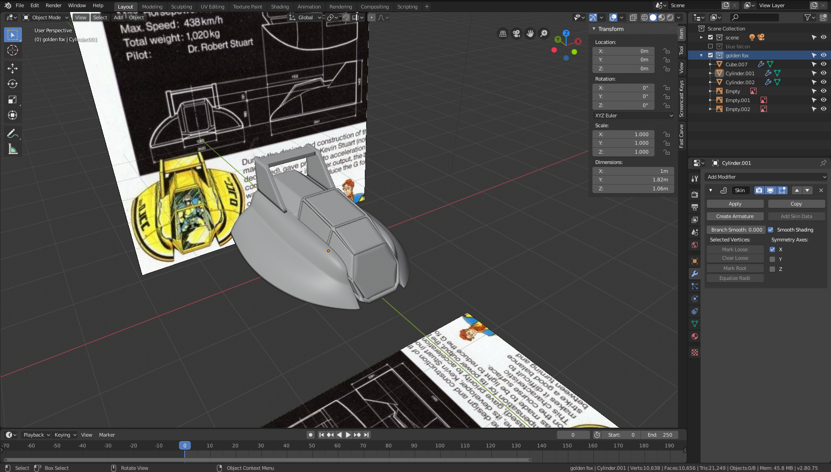Copy the Skin modifier
The height and width of the screenshot is (472, 831).
[796, 204]
